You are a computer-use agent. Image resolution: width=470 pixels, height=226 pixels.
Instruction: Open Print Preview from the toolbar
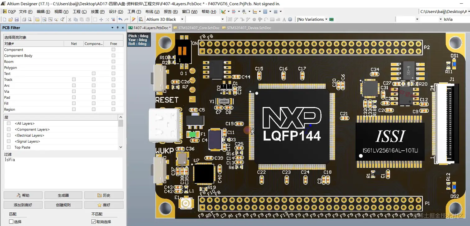coord(30,19)
